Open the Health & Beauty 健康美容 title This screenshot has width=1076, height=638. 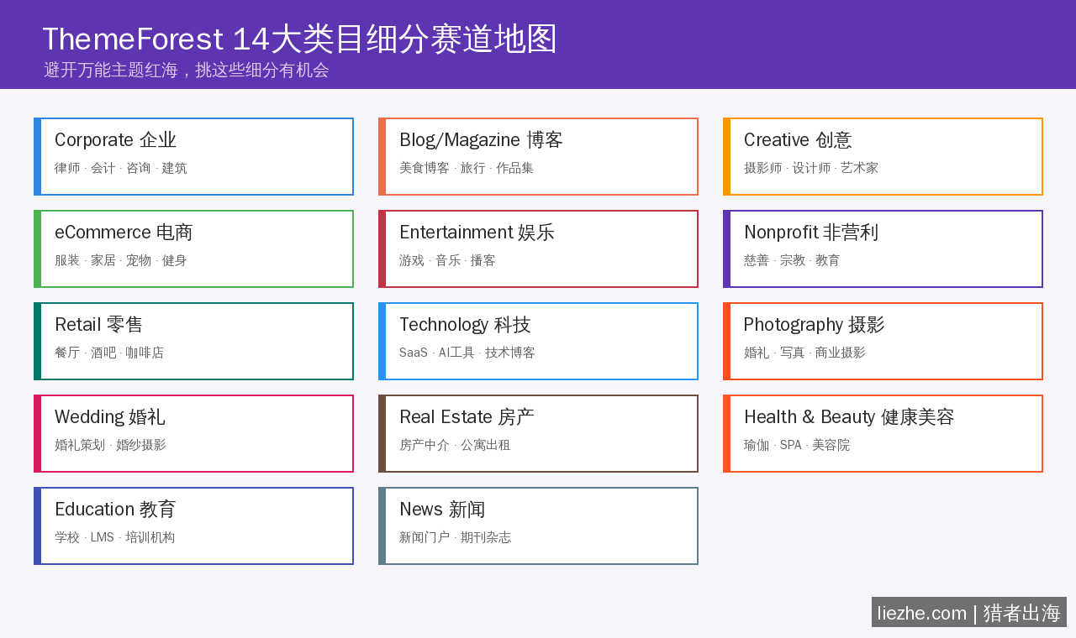tap(849, 417)
